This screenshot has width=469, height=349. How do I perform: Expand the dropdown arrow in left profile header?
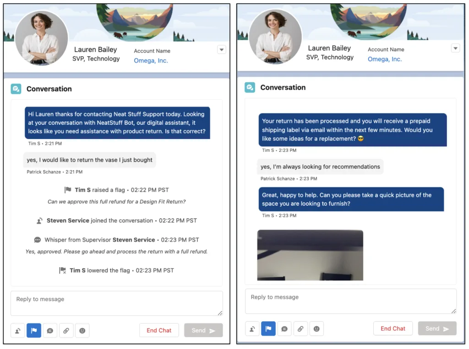click(222, 50)
